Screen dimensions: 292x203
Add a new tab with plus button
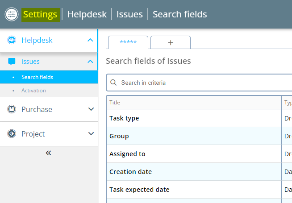click(170, 42)
